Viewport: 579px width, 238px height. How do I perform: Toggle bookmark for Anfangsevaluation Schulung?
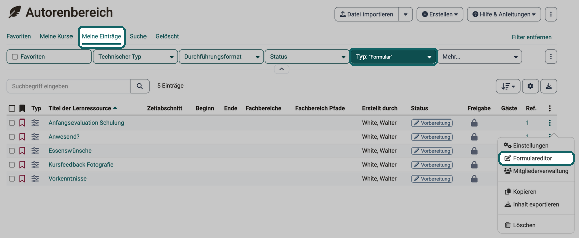click(x=22, y=123)
